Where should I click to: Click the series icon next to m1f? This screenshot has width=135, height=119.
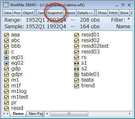click(x=6, y=86)
